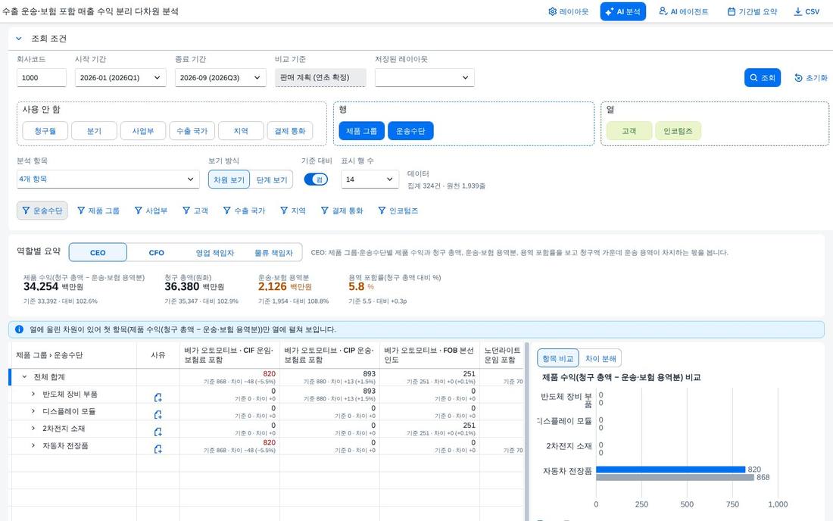This screenshot has height=521, width=833.
Task: Click the 청구 총액 value 36,380
Action: (182, 286)
